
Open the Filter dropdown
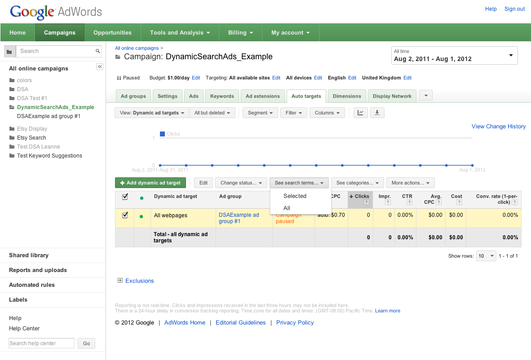pyautogui.click(x=294, y=113)
